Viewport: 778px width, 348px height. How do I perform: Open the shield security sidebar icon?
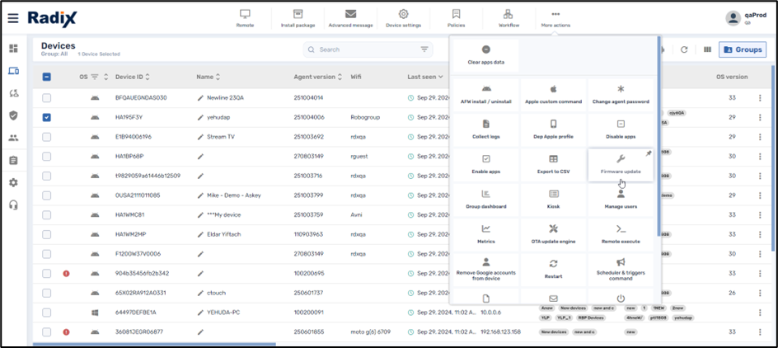(x=13, y=115)
